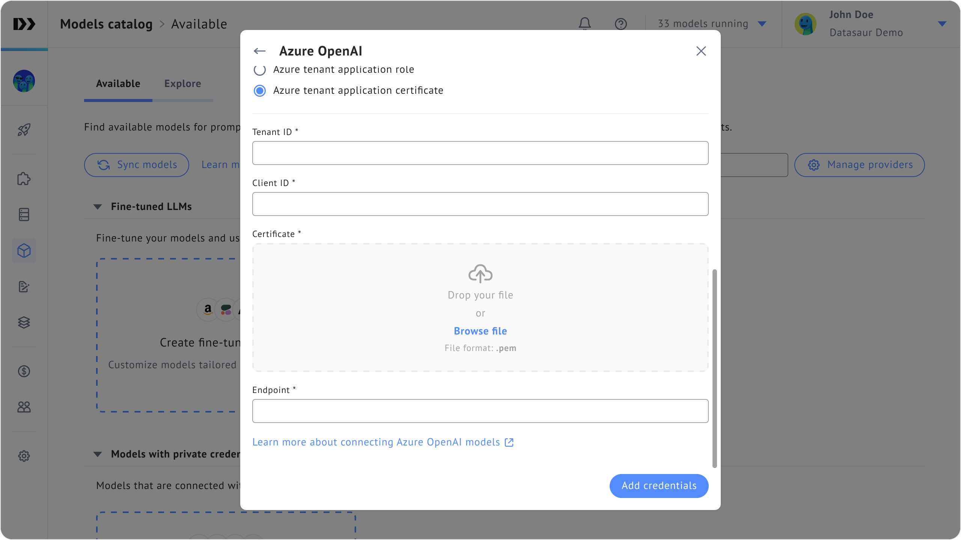Switch to the Available tab

[118, 84]
